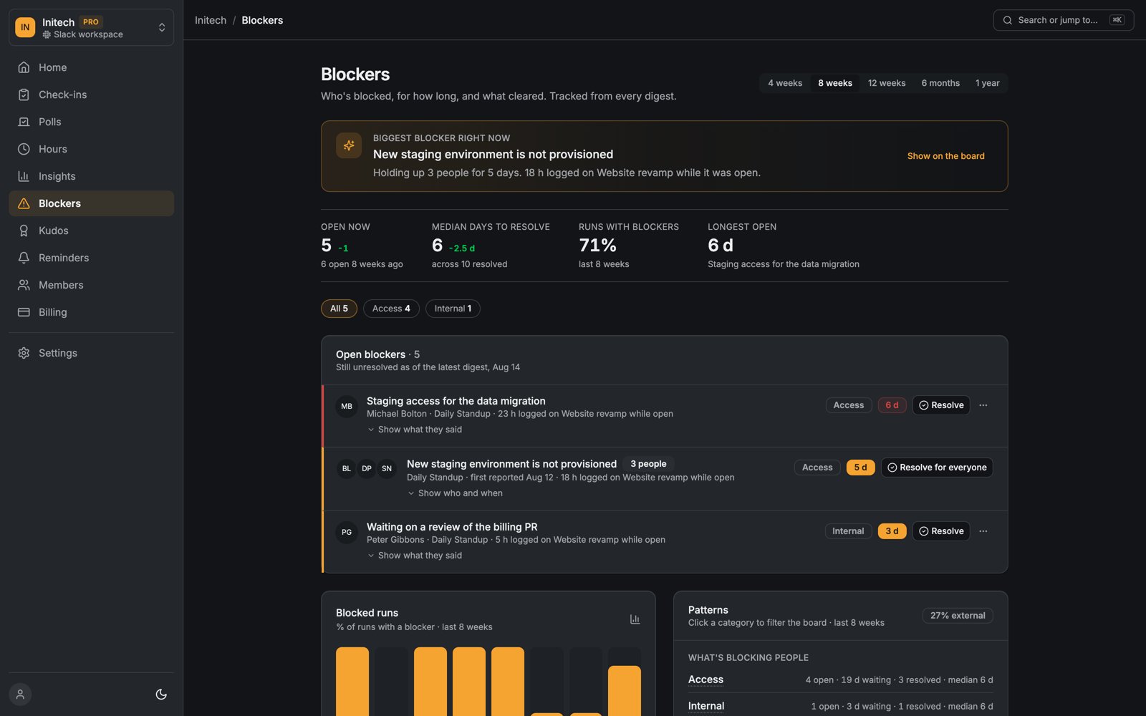Open the Home sidebar icon

(x=24, y=67)
